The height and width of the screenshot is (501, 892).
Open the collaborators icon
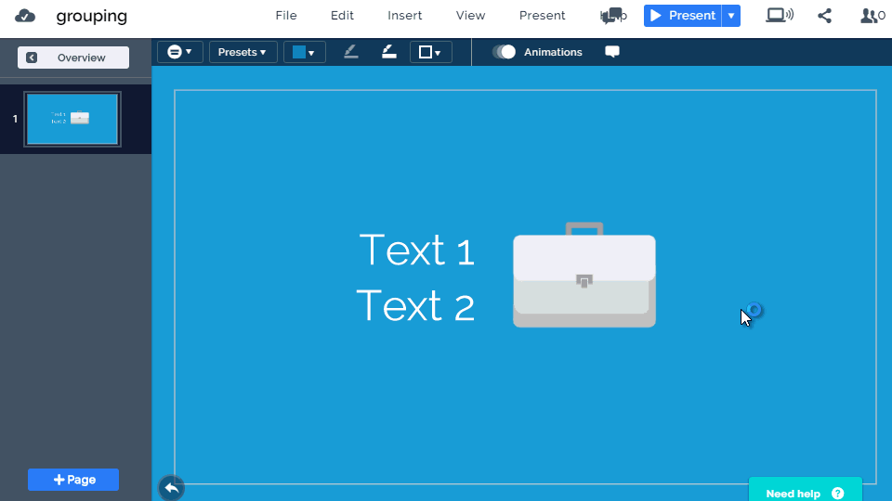(872, 16)
